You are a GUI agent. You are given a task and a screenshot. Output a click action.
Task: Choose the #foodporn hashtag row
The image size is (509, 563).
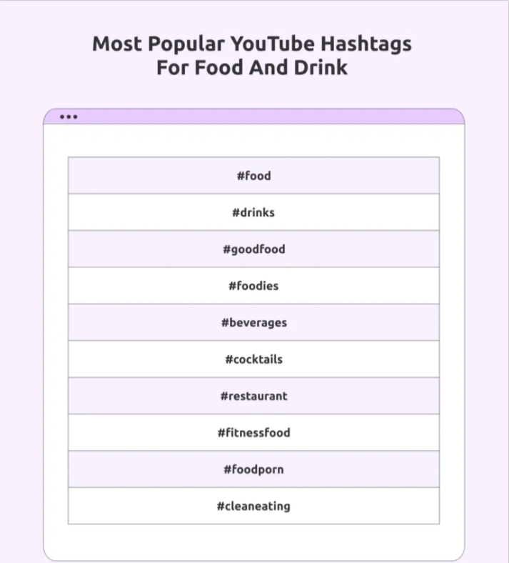(x=253, y=469)
